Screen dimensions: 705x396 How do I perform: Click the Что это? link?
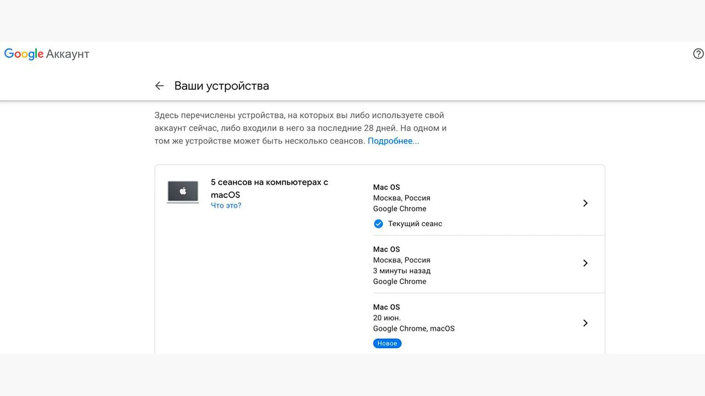226,206
